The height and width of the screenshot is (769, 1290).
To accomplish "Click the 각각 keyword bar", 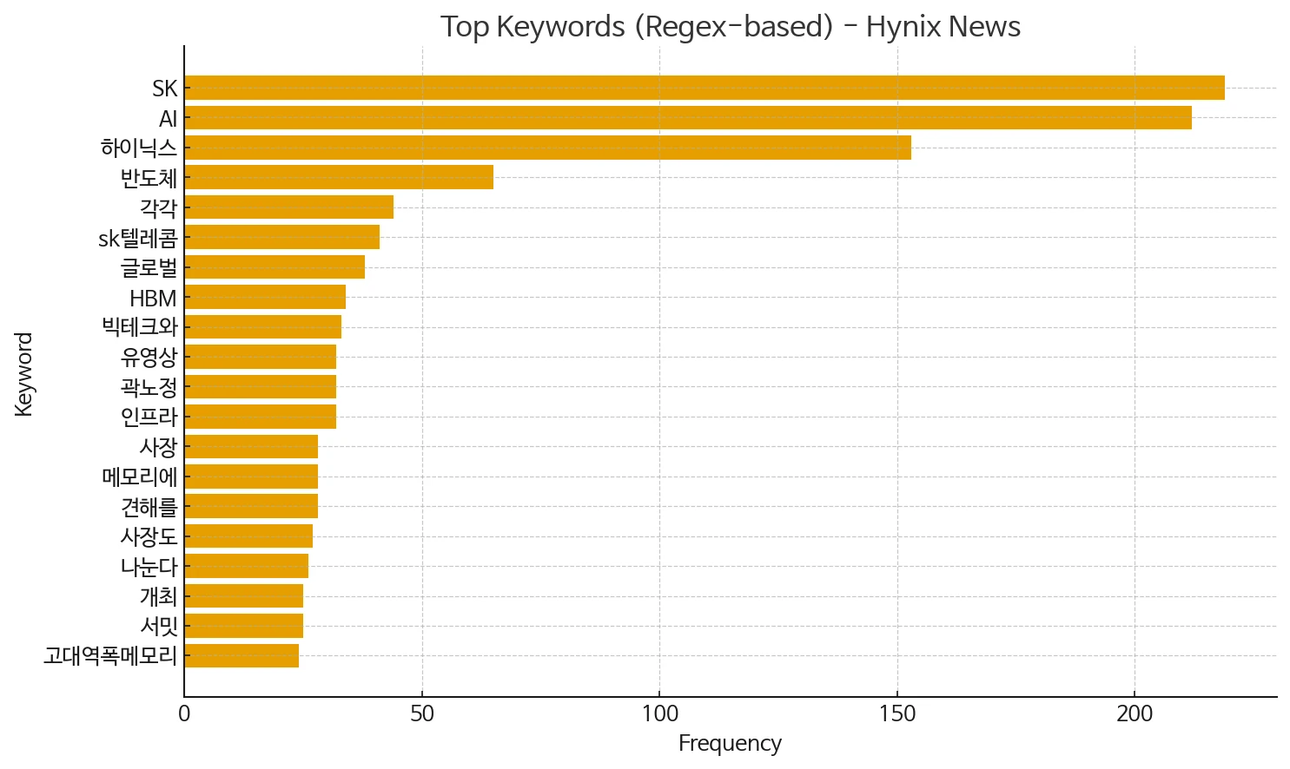I will [x=288, y=207].
